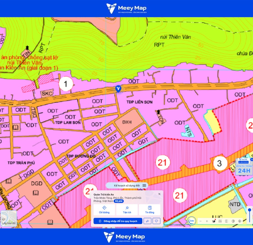
Task: Click the TDP LAM SƠN label
Action: coord(68,122)
